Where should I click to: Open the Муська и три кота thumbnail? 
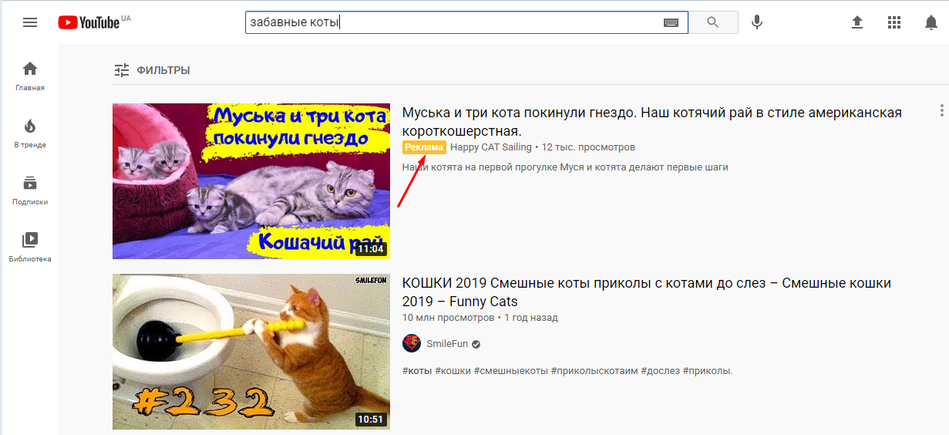[251, 181]
